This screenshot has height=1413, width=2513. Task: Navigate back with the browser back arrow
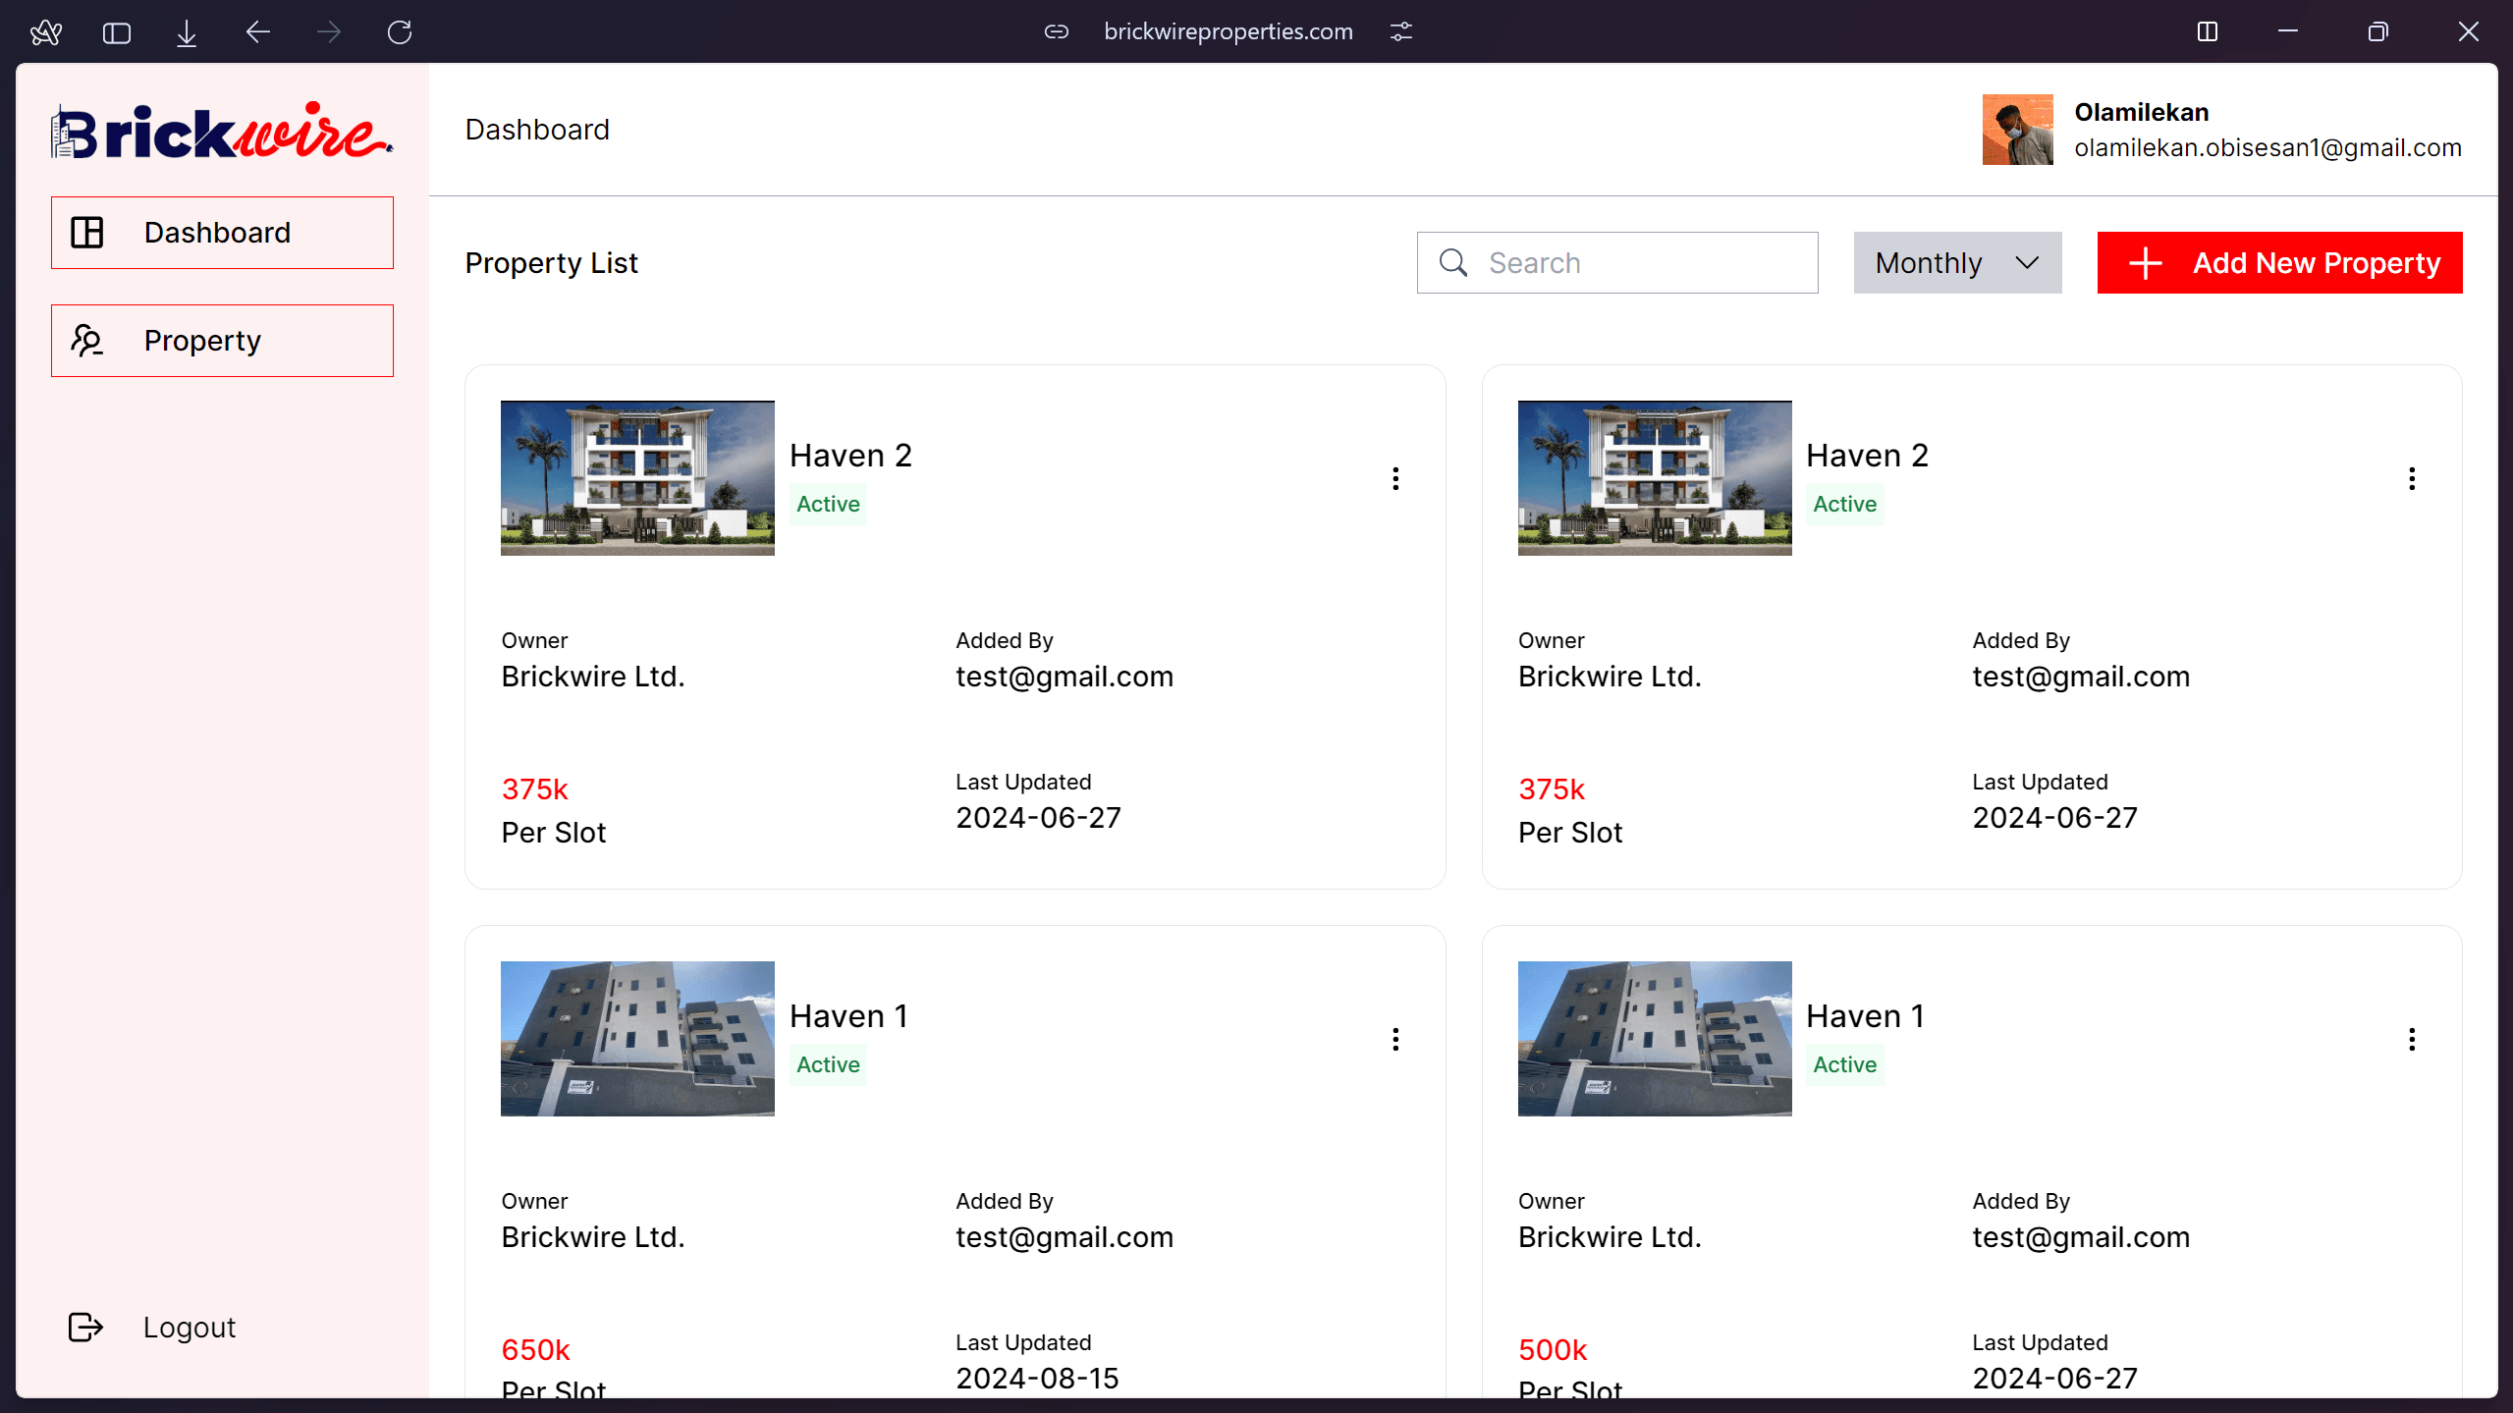coord(257,31)
